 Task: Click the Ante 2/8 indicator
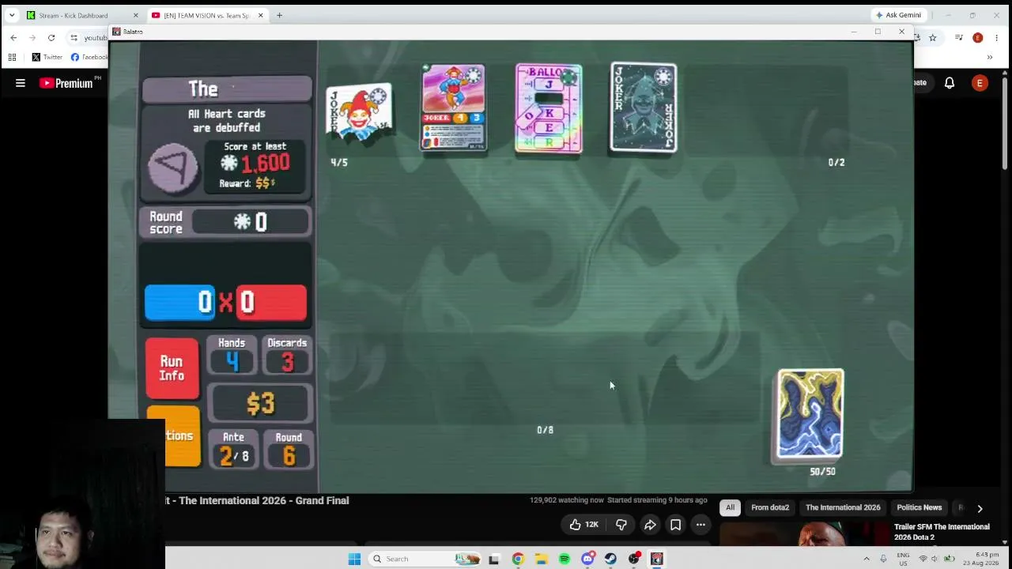(x=233, y=449)
